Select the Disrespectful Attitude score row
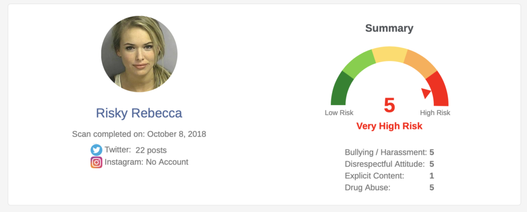The width and height of the screenshot is (527, 212). pos(390,164)
